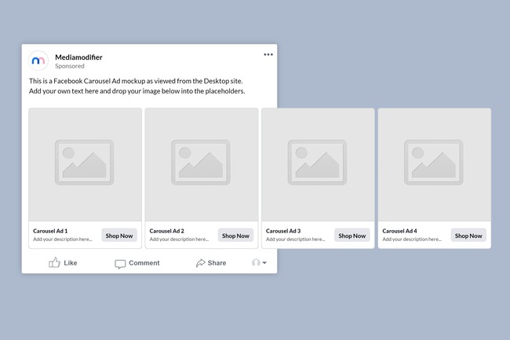
Task: Click the Share arrow icon
Action: click(201, 263)
